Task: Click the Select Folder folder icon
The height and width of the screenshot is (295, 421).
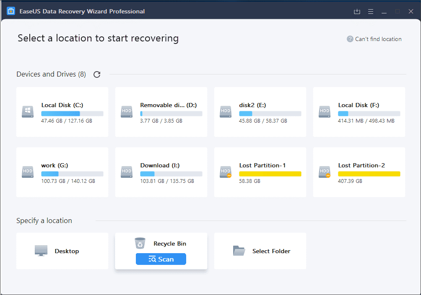Action: tap(239, 251)
